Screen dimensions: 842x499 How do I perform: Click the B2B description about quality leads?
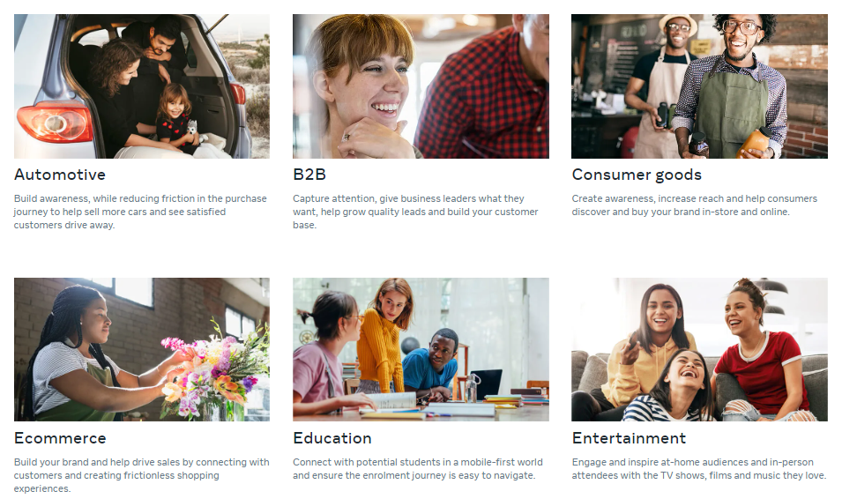pyautogui.click(x=415, y=212)
